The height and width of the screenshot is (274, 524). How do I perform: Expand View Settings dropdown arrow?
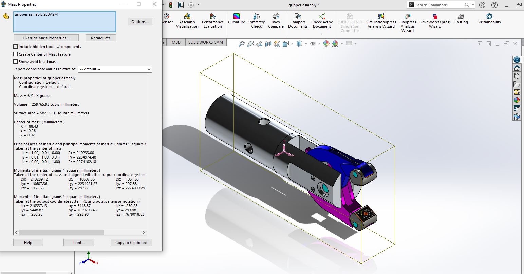355,44
